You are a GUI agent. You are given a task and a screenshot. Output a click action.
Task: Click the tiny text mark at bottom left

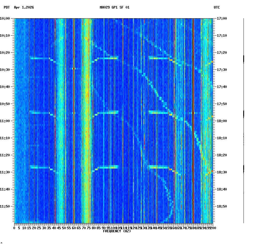(x=2, y=243)
